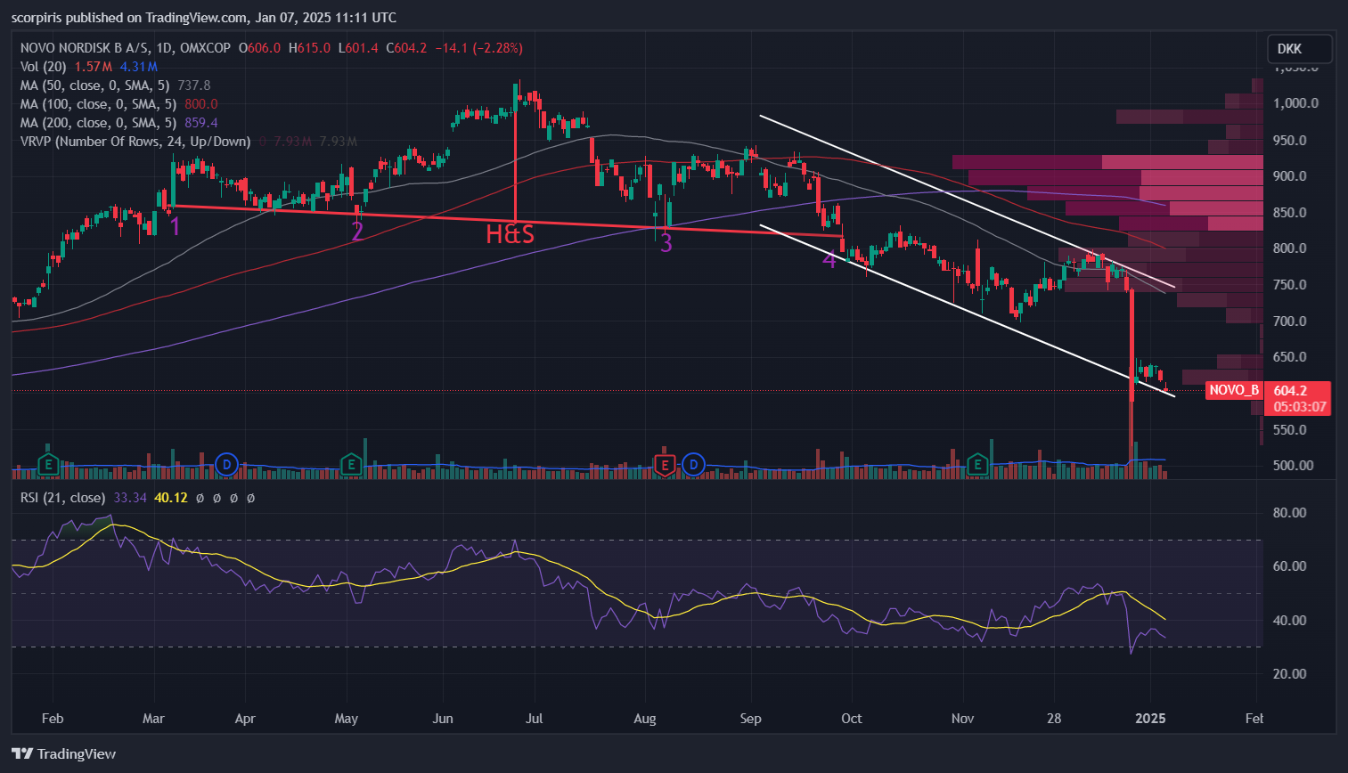Image resolution: width=1348 pixels, height=773 pixels.
Task: Click the 800.0 price axis label
Action: pyautogui.click(x=1290, y=248)
